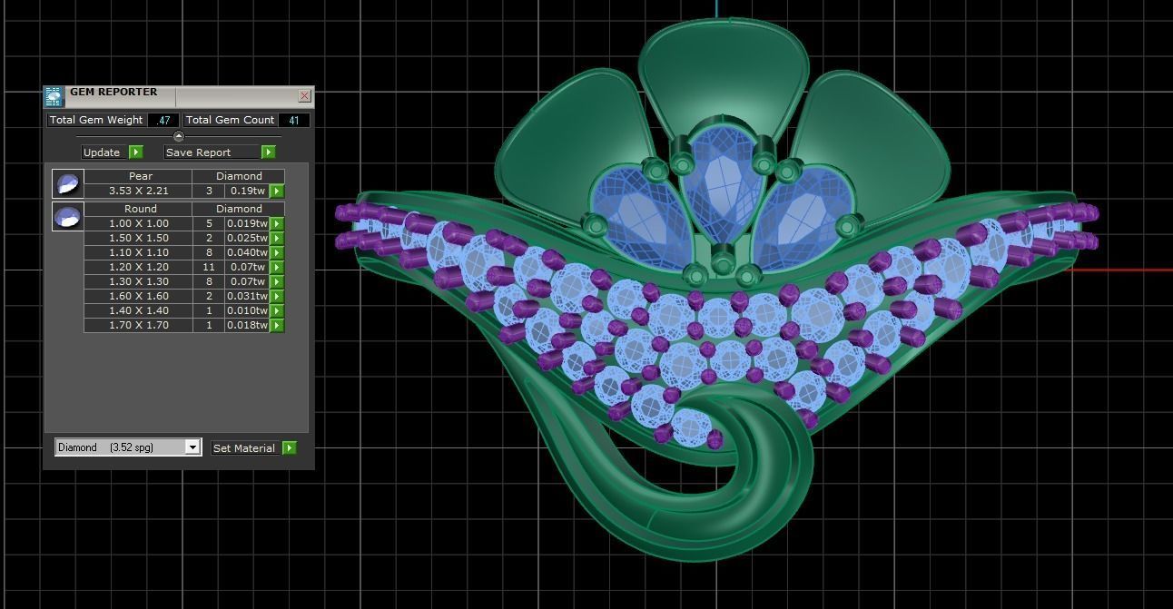
Task: Select the 1.10 X 1.10 size cell
Action: point(138,252)
